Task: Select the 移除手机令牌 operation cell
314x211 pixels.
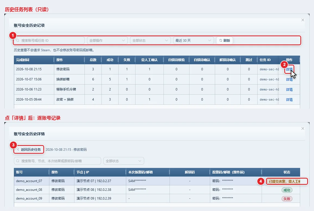Action: pos(69,89)
